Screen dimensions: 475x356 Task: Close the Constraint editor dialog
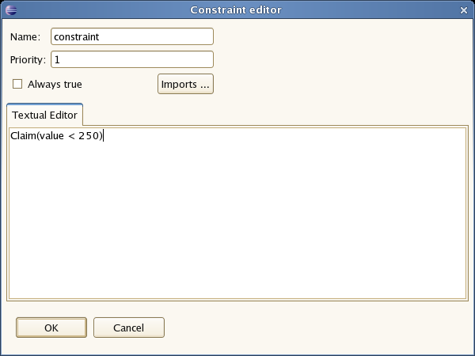pos(463,9)
